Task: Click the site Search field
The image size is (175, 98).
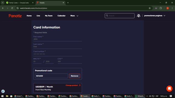Action: coord(119,16)
